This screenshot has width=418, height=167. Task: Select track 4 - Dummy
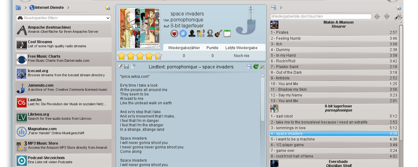(334, 49)
